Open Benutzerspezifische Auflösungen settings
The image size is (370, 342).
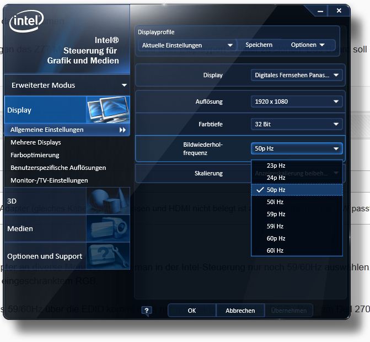tap(58, 168)
